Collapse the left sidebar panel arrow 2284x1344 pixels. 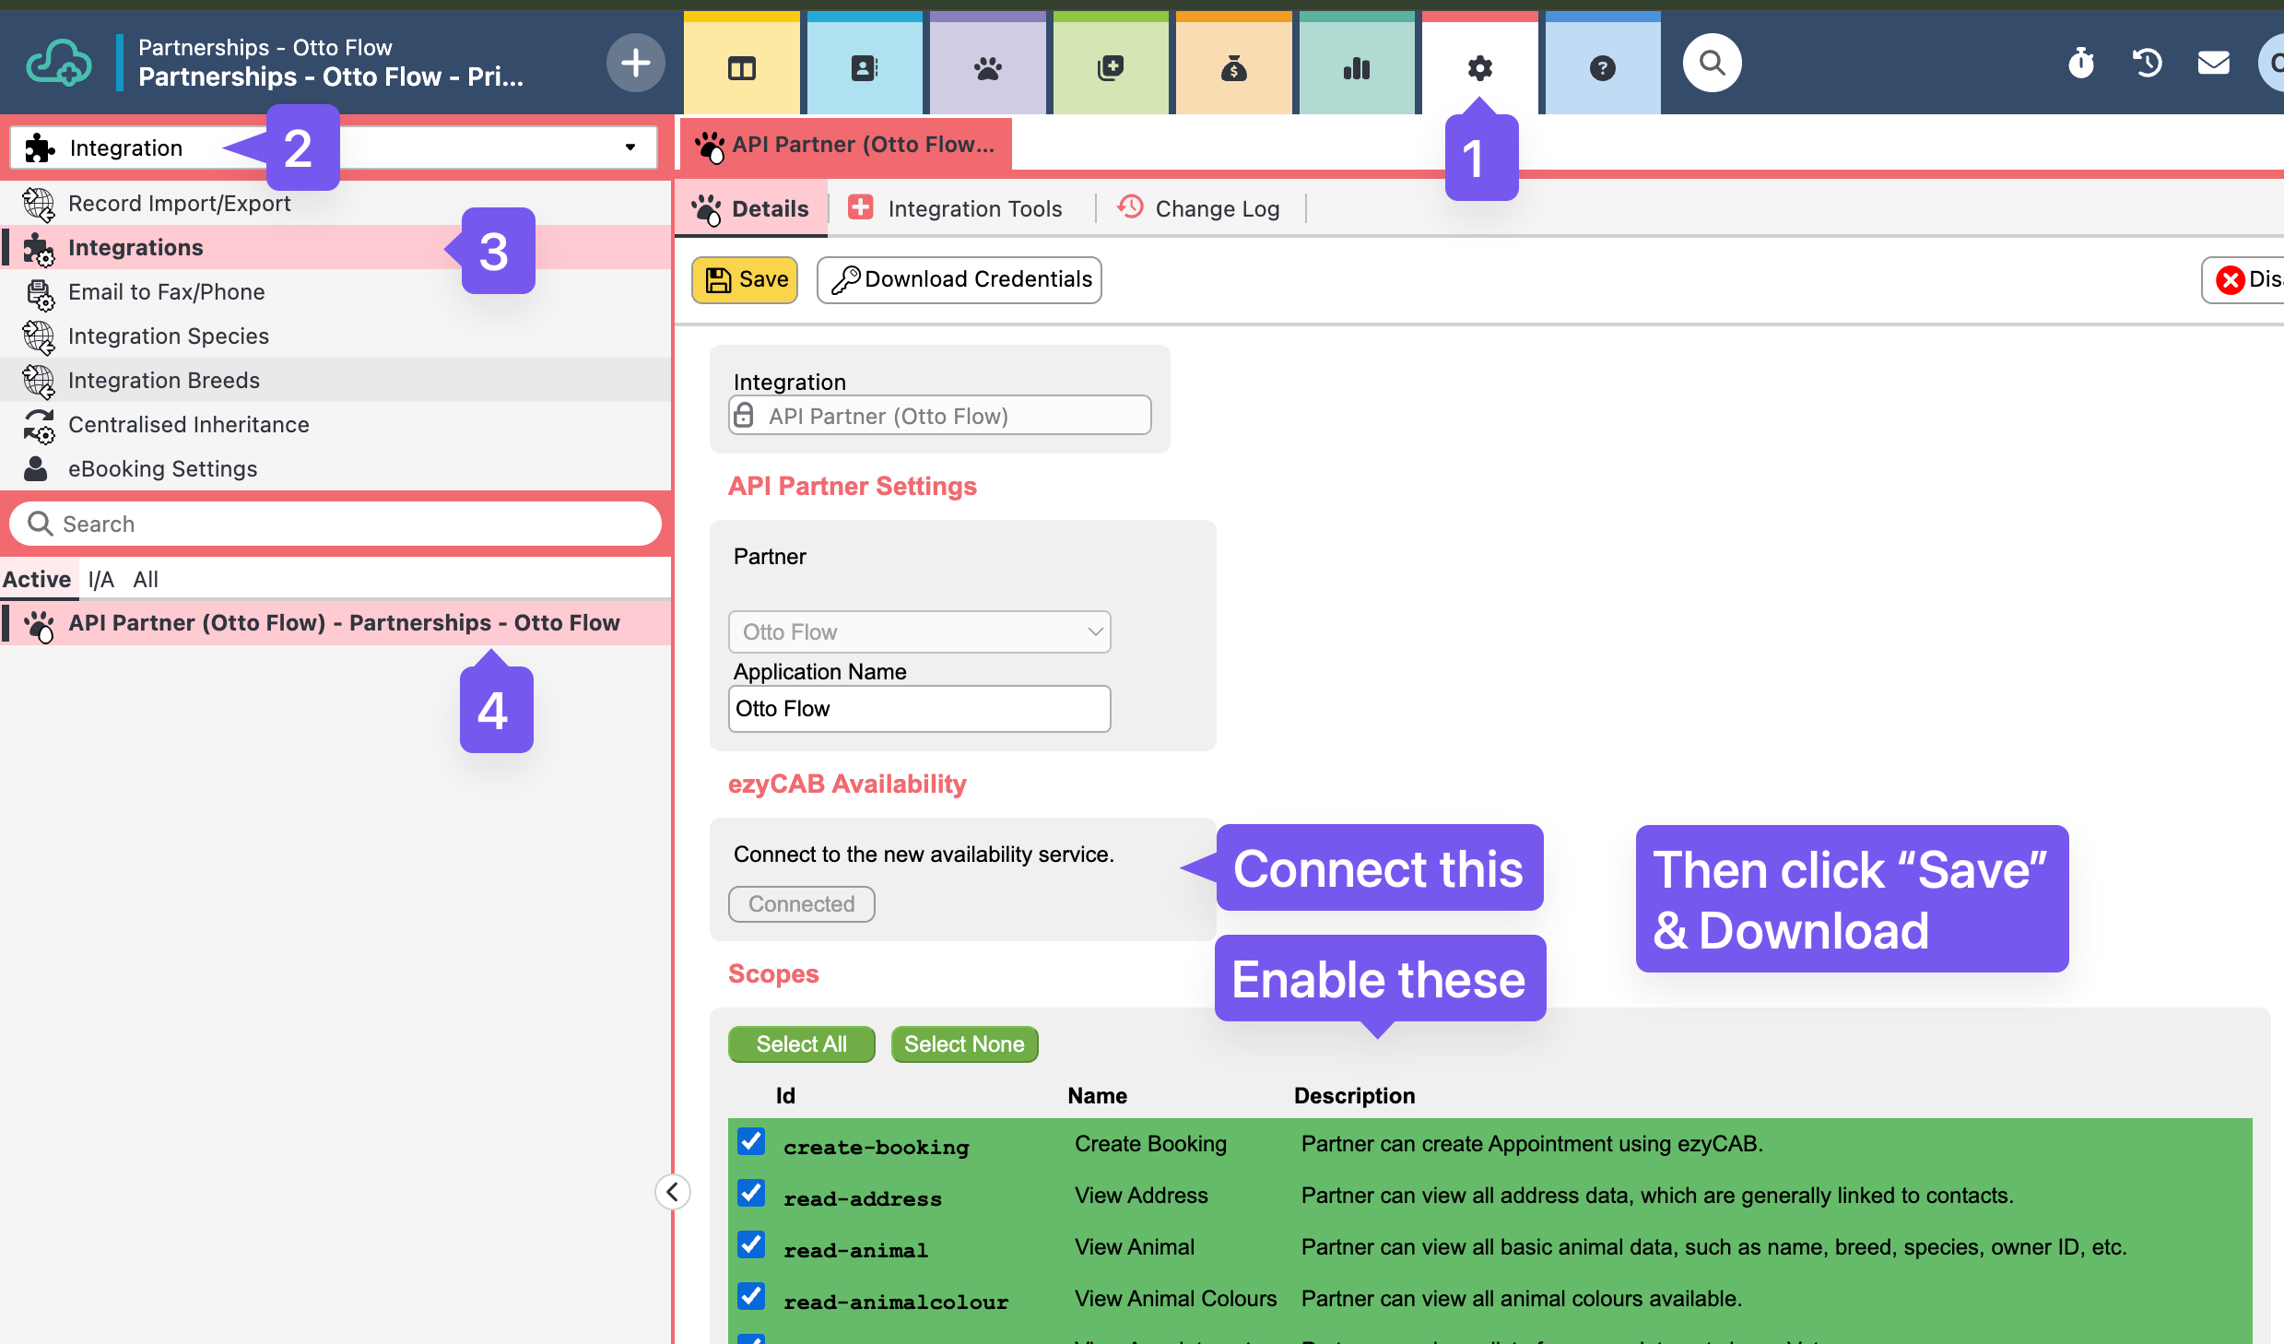coord(672,1192)
